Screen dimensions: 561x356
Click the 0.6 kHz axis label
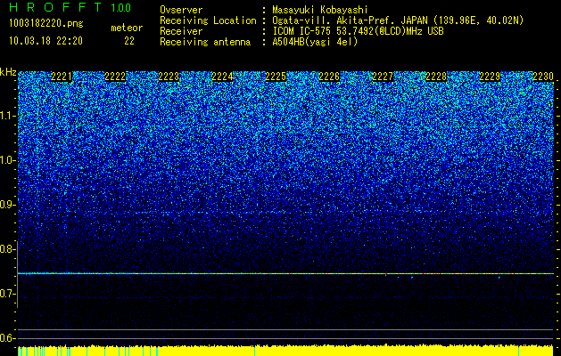pos(8,338)
